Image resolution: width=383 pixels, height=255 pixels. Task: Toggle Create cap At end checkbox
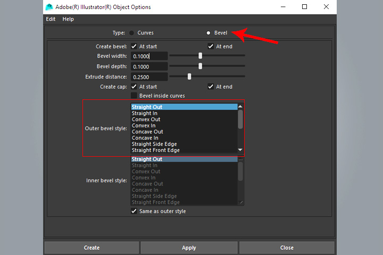coord(211,87)
